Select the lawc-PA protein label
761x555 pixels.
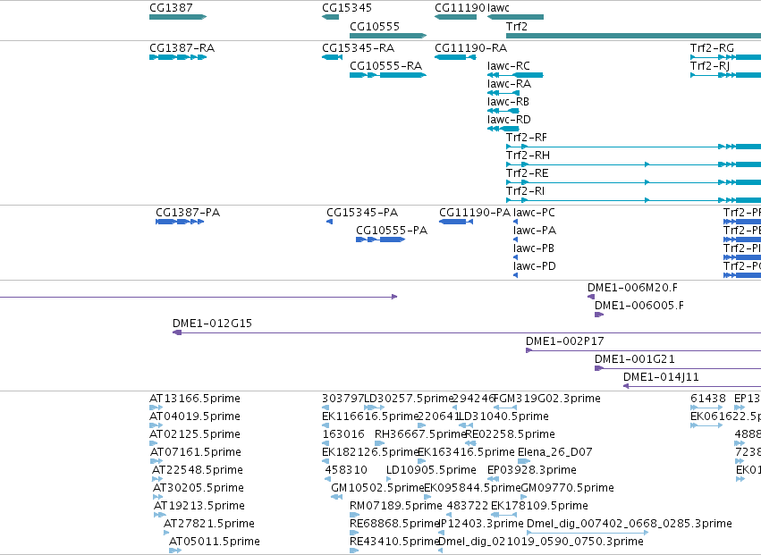pos(535,231)
